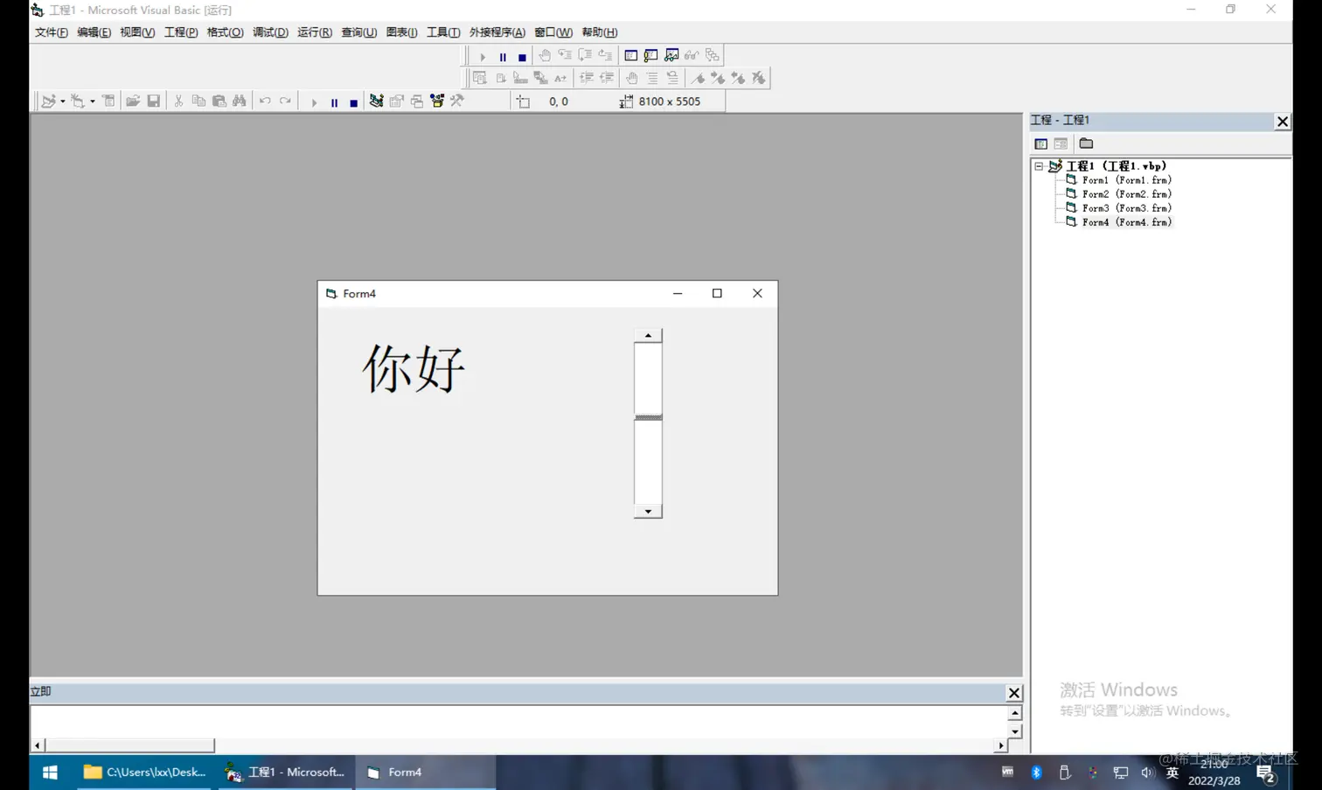
Task: Collapse the 工程1 (工程1.vbp) tree node
Action: click(x=1039, y=166)
